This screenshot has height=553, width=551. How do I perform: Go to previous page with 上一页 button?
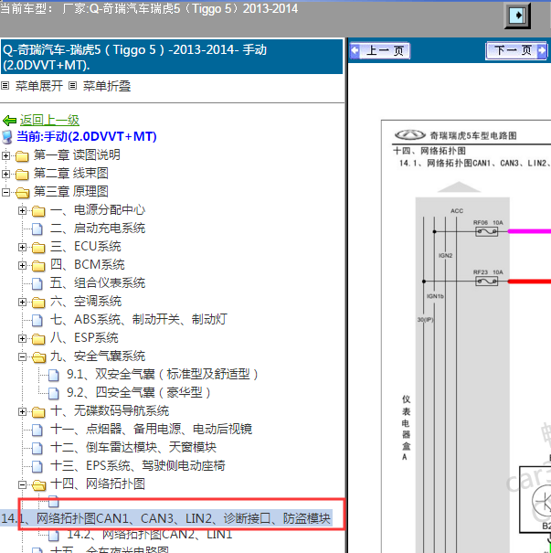click(x=380, y=51)
